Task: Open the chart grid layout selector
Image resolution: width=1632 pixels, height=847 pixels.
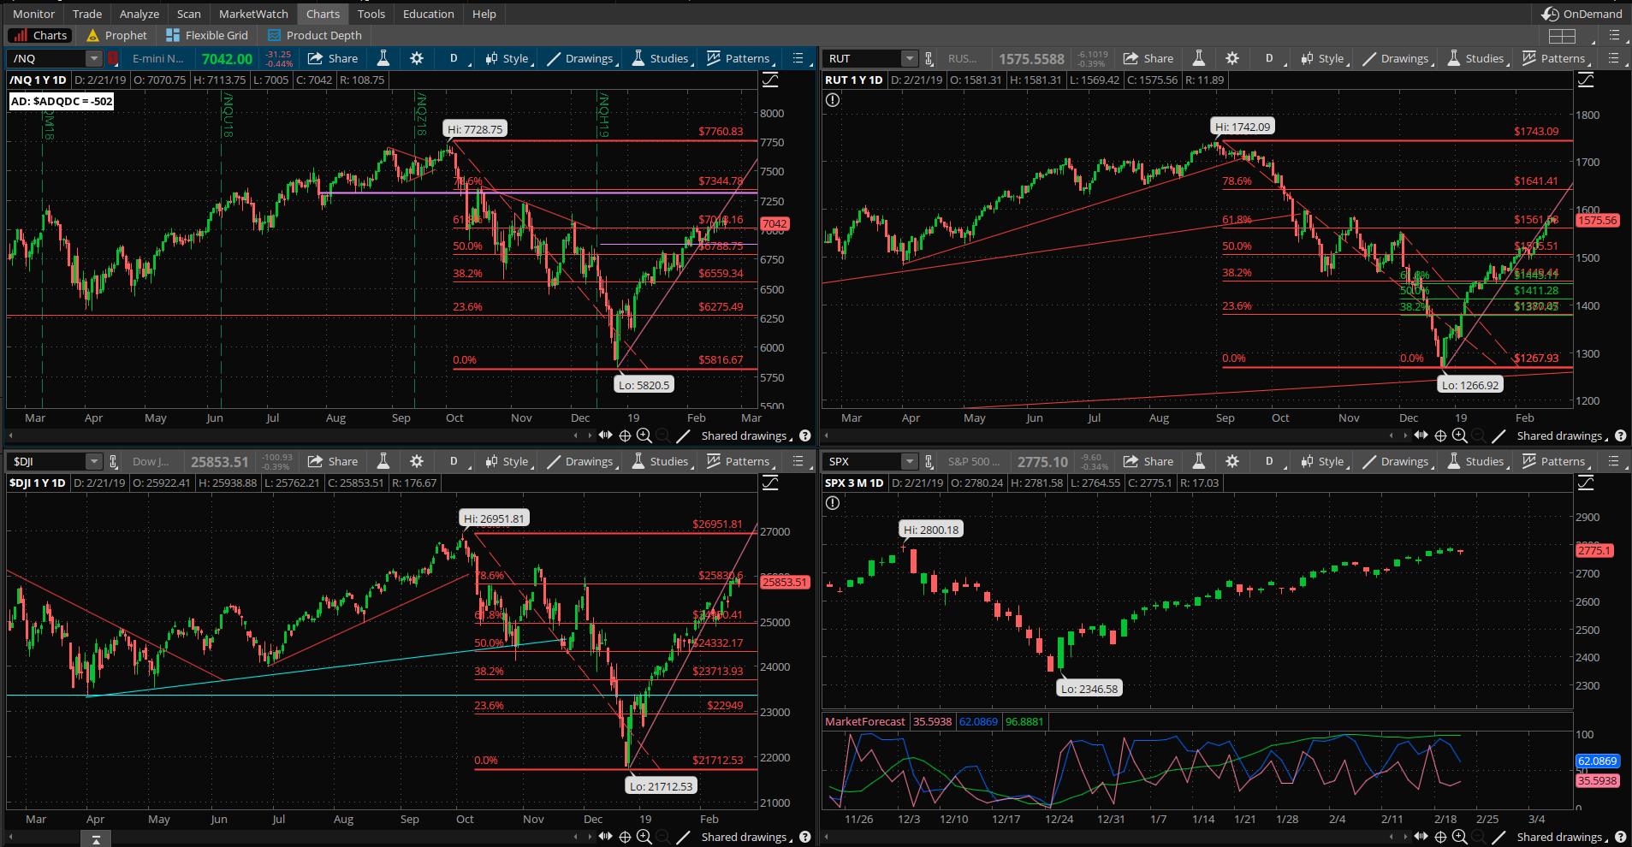Action: (1562, 36)
